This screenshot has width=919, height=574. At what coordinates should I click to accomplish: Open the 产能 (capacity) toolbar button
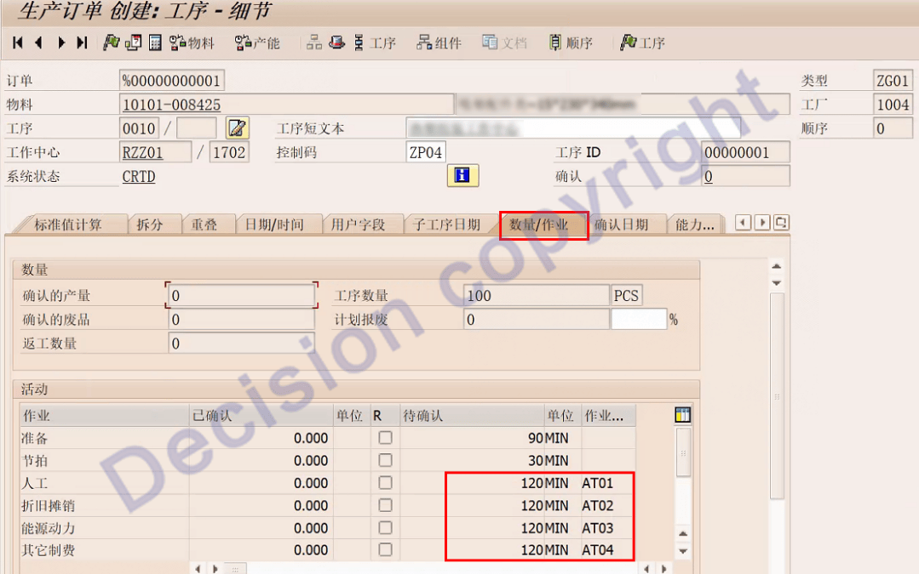[257, 43]
